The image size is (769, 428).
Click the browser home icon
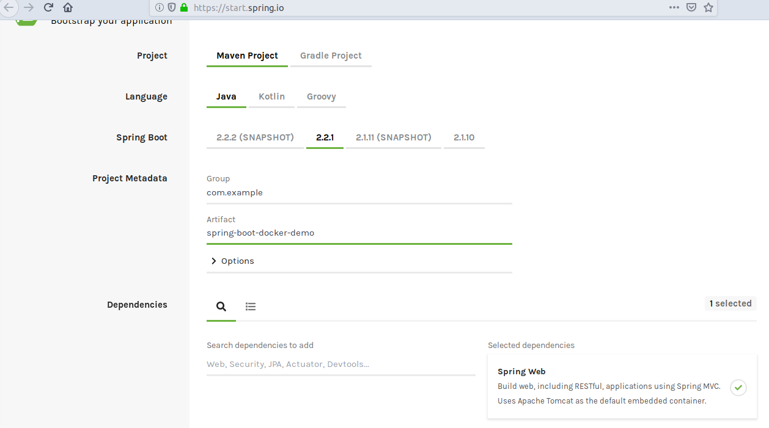point(68,7)
